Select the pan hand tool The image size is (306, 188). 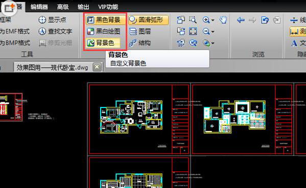[223, 20]
